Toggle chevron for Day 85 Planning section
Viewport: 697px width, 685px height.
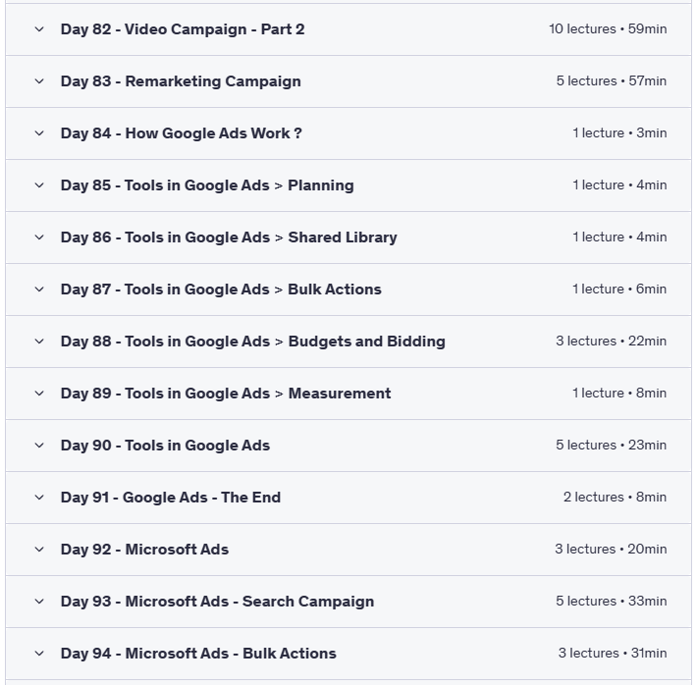[39, 185]
